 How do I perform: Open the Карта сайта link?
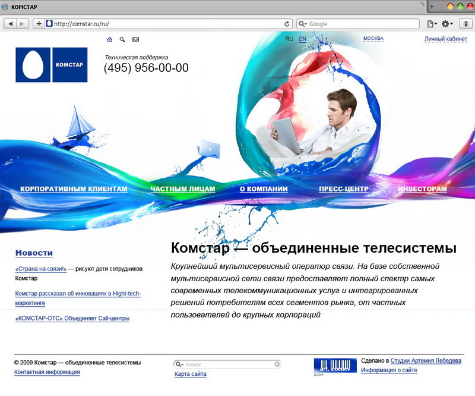tap(191, 374)
